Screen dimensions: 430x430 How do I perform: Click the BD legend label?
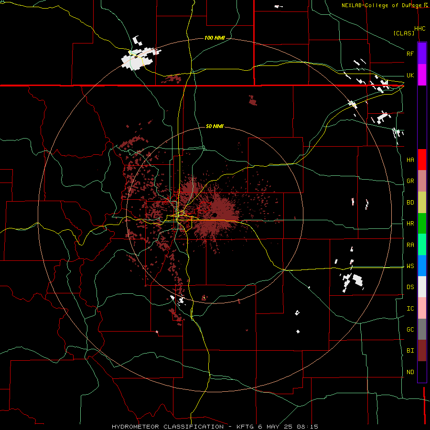(410, 203)
